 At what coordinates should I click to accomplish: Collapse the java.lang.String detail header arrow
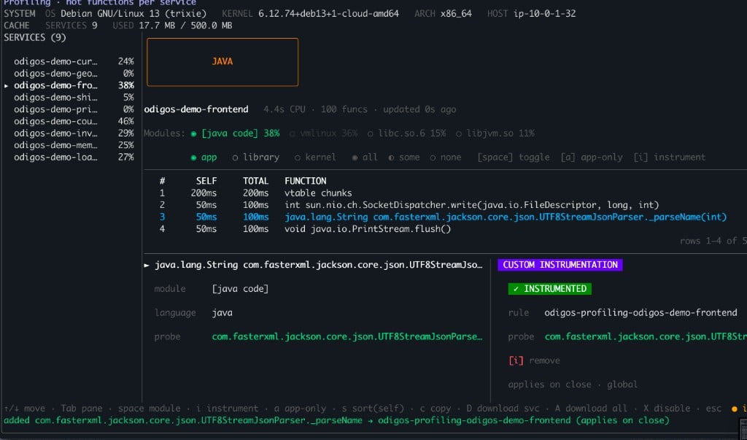pyautogui.click(x=147, y=265)
